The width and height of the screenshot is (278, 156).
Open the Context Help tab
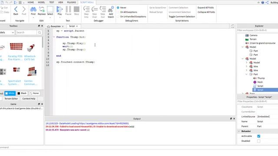pyautogui.click(x=29, y=99)
